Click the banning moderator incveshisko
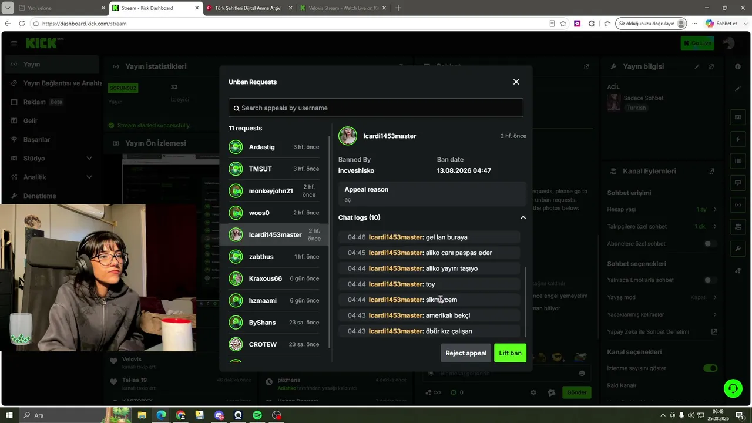The image size is (752, 423). click(x=356, y=170)
